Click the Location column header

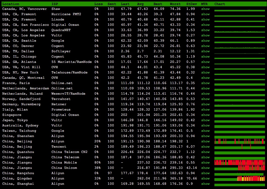pos(11,4)
